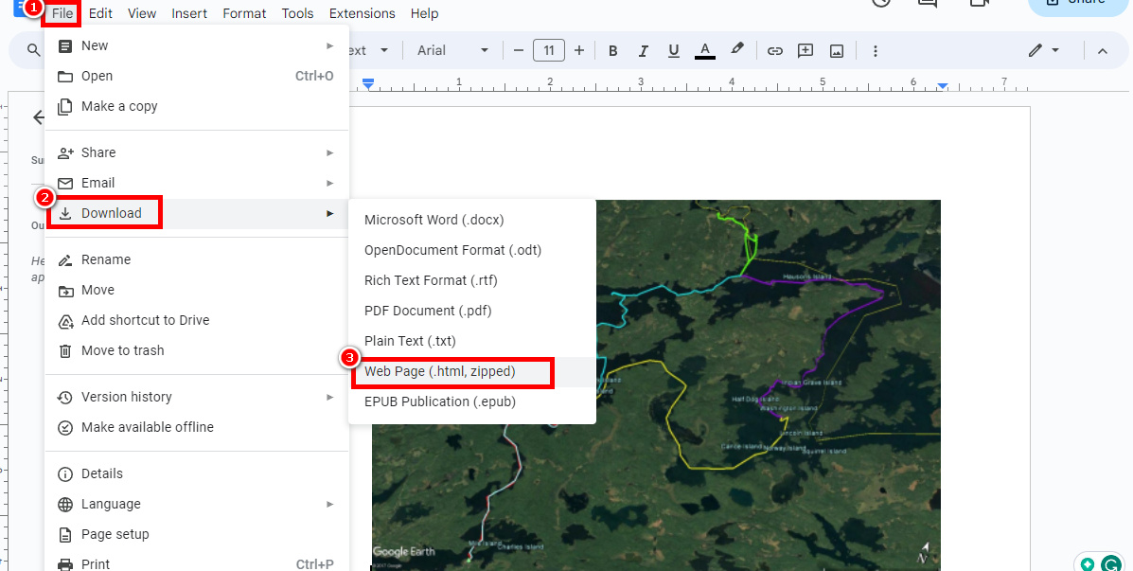Insert a link using the toolbar icon

click(x=775, y=50)
